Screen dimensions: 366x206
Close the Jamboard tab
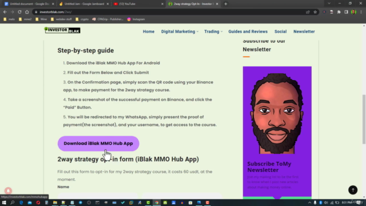click(108, 4)
